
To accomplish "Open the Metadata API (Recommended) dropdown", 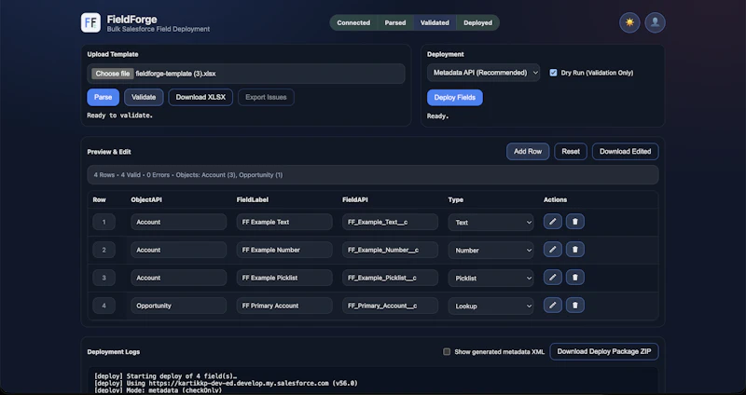I will click(x=483, y=73).
